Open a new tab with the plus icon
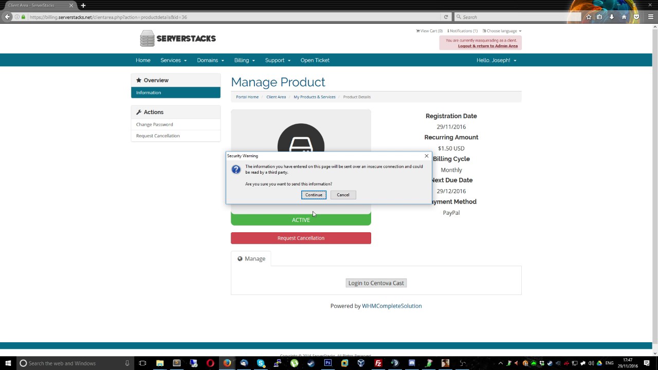This screenshot has width=658, height=370. 83,5
